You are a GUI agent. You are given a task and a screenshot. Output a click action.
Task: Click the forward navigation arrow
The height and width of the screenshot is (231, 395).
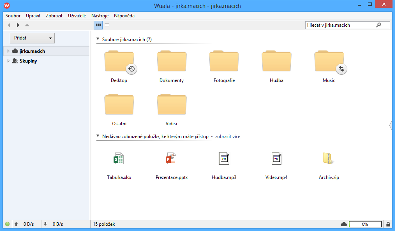[18, 25]
